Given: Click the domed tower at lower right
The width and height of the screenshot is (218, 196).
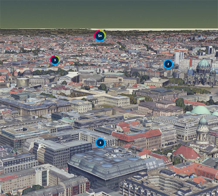Looking at the screenshot, I should click(203, 131).
